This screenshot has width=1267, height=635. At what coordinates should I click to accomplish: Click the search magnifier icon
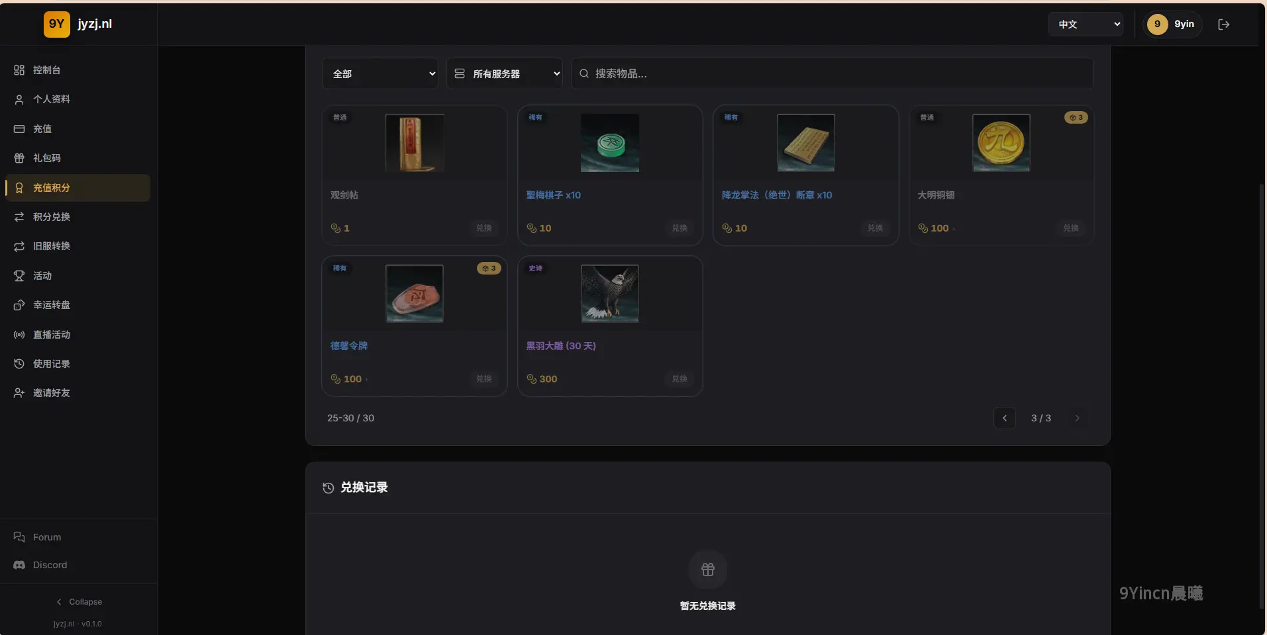(x=584, y=73)
